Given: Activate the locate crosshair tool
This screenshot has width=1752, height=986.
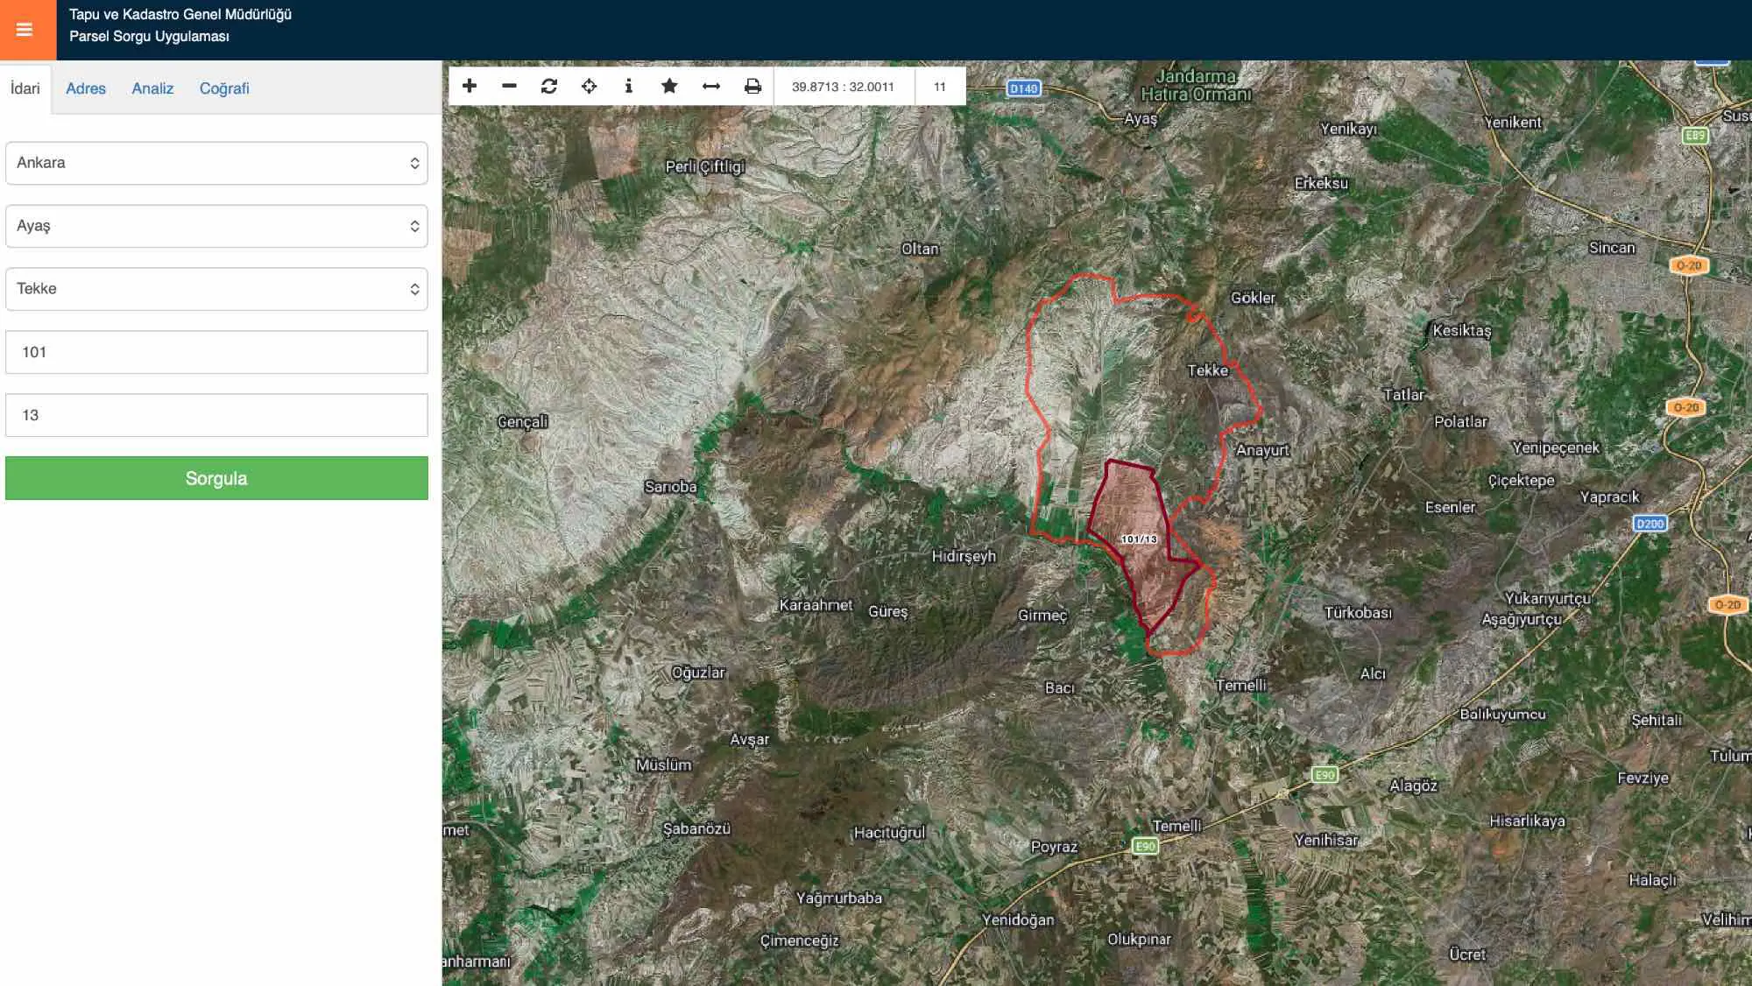Looking at the screenshot, I should click(590, 86).
